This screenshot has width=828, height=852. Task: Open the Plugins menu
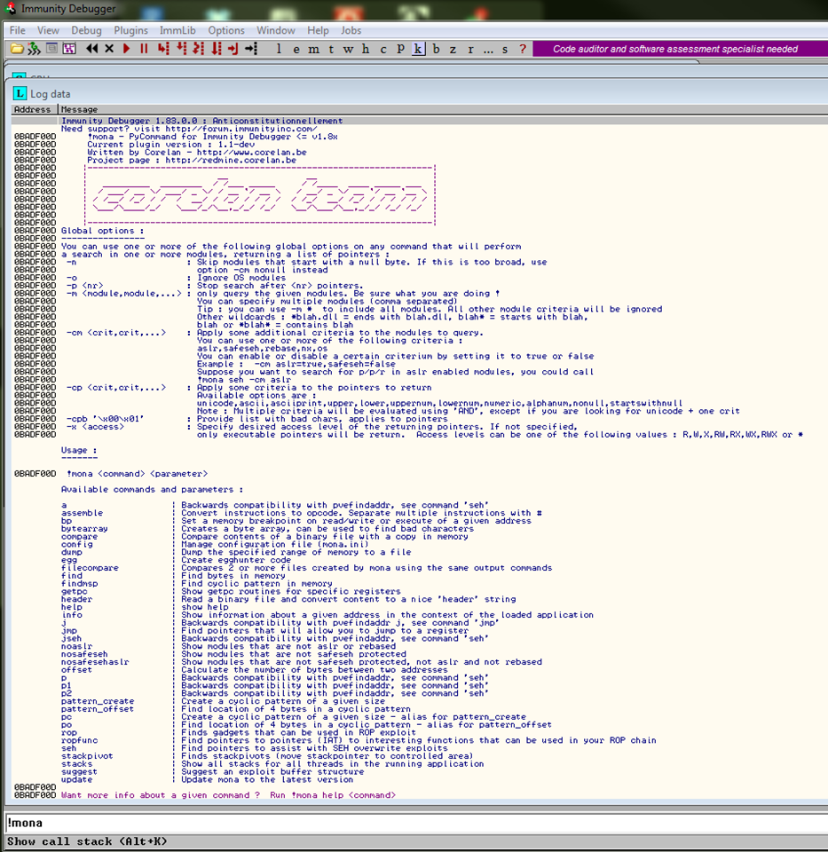[x=130, y=30]
